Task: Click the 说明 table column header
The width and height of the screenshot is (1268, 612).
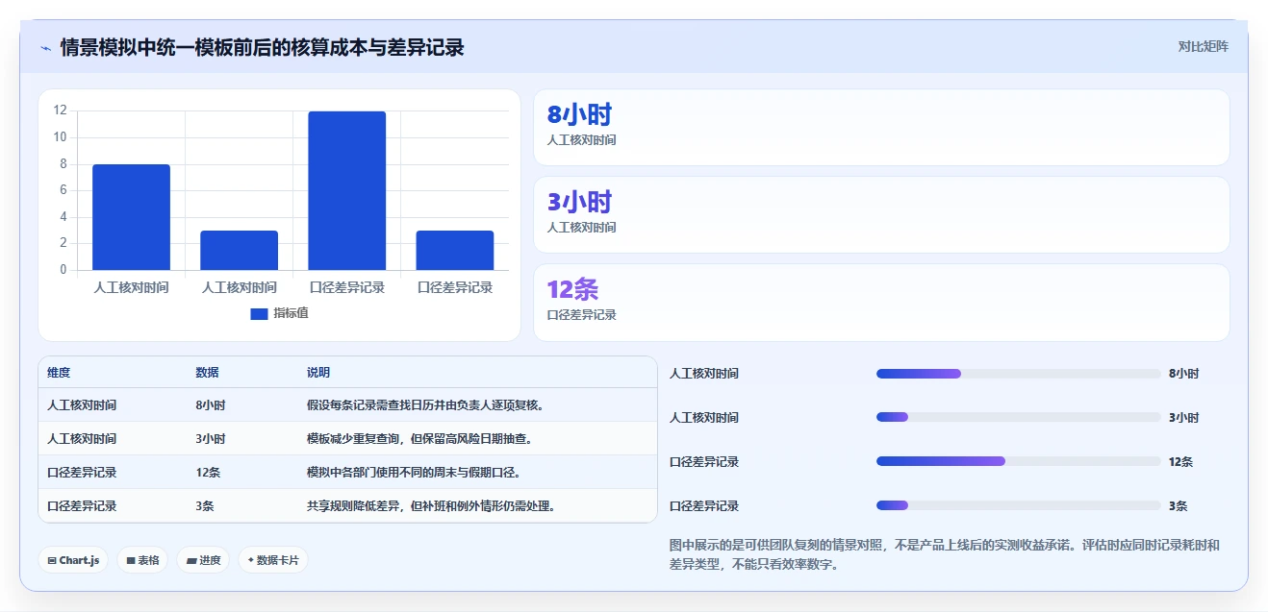Action: coord(318,373)
